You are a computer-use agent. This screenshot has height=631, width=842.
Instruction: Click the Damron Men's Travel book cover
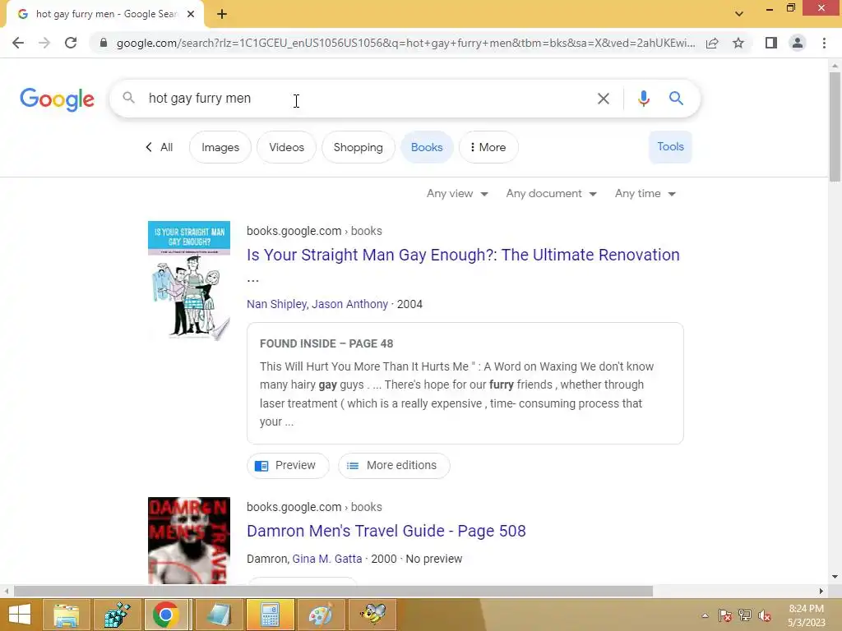(x=189, y=541)
